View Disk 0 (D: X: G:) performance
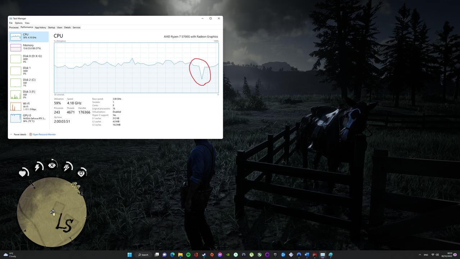 coord(29,59)
